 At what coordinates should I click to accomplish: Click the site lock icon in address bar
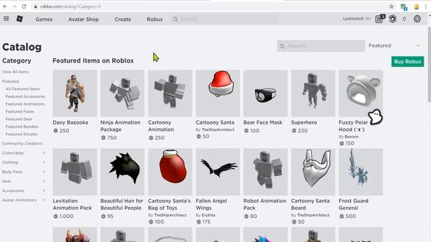[x=36, y=7]
